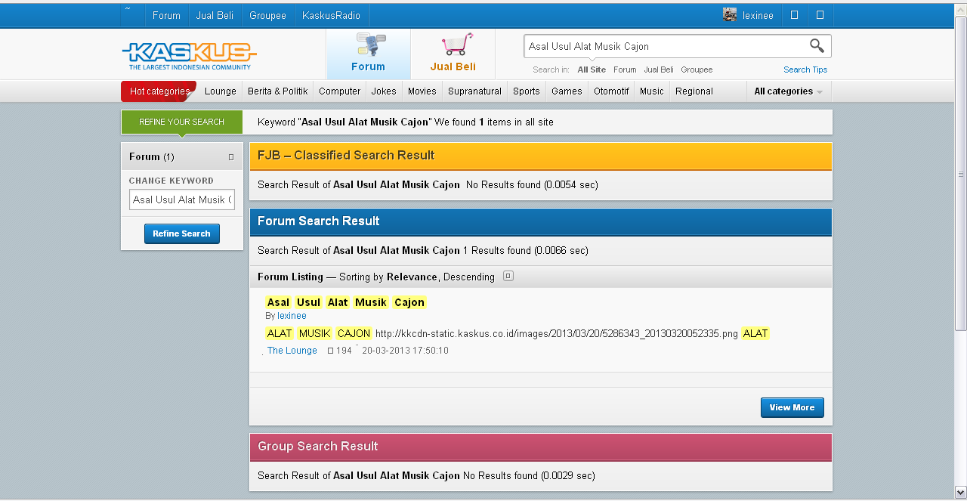Click the View More button
Viewport: 967px width, 501px height.
pyautogui.click(x=792, y=408)
